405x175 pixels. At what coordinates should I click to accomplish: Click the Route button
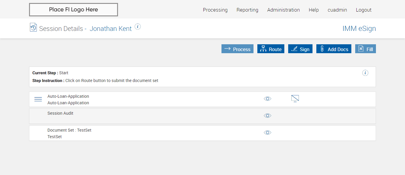coord(271,49)
